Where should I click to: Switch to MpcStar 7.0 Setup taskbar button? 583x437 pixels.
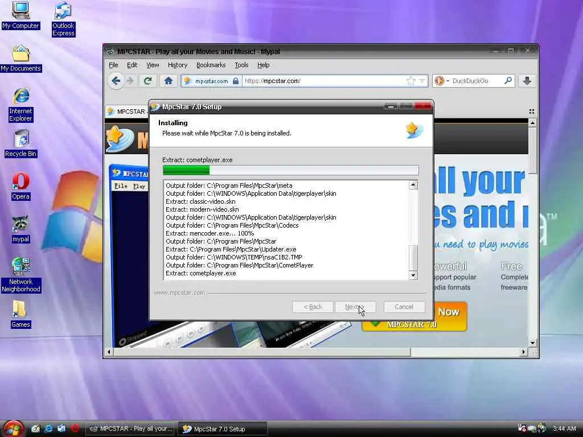tap(223, 429)
